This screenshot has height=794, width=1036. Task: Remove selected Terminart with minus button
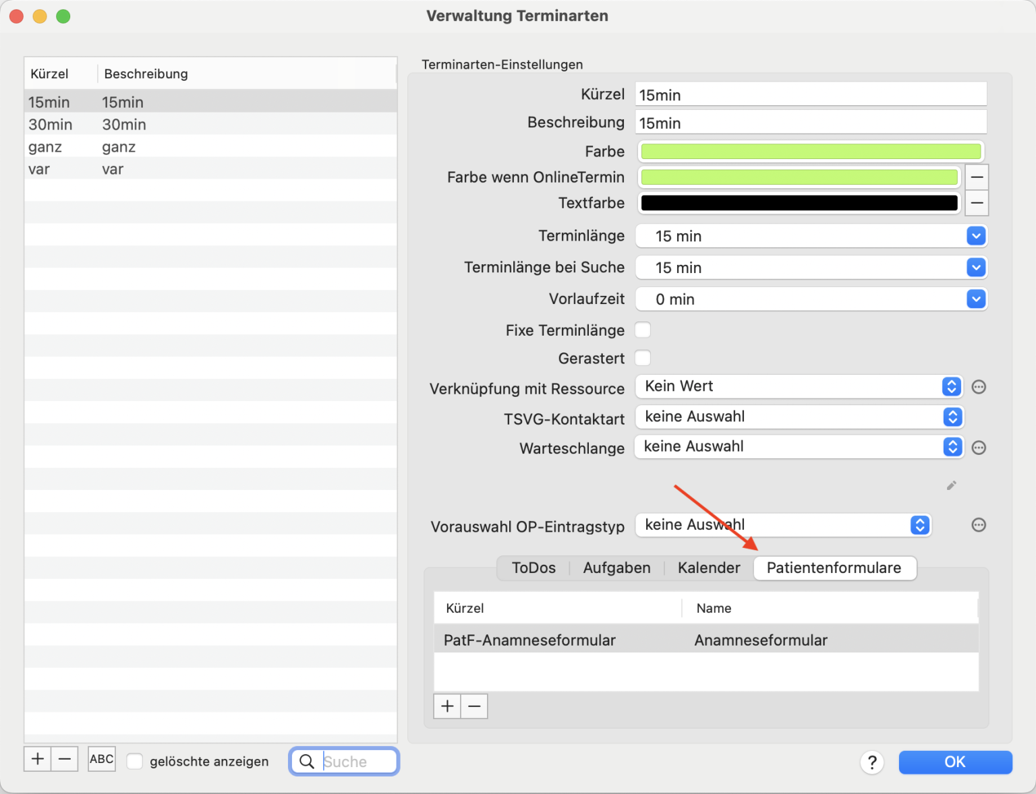[x=65, y=759]
